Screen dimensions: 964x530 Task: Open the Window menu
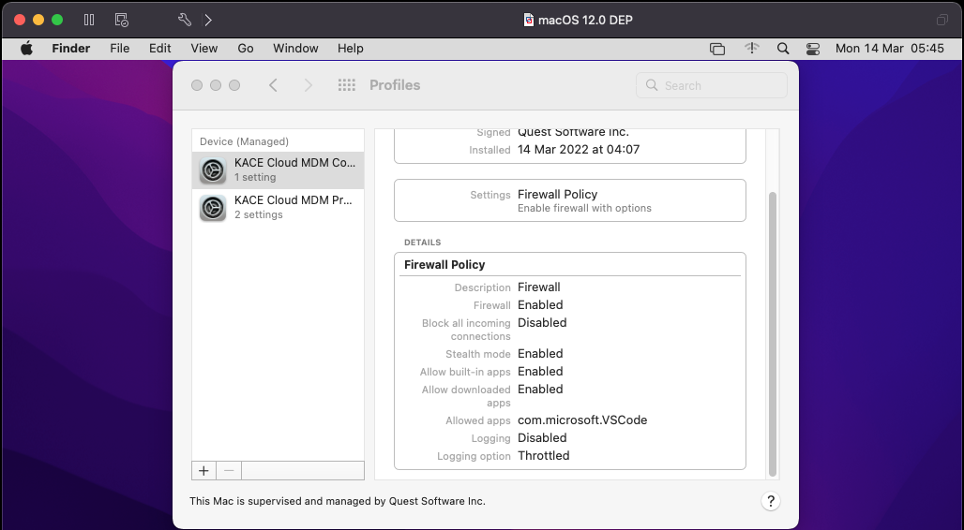coord(295,49)
